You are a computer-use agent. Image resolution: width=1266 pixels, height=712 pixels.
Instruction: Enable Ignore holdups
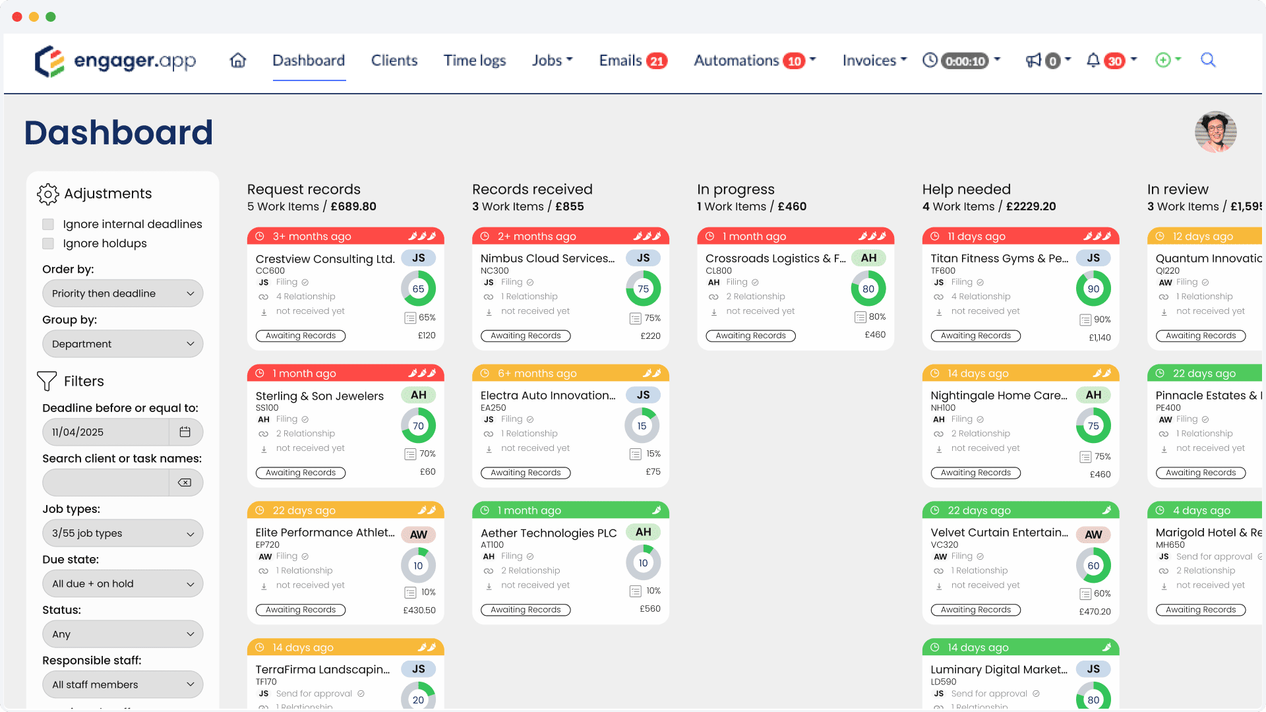pos(47,243)
